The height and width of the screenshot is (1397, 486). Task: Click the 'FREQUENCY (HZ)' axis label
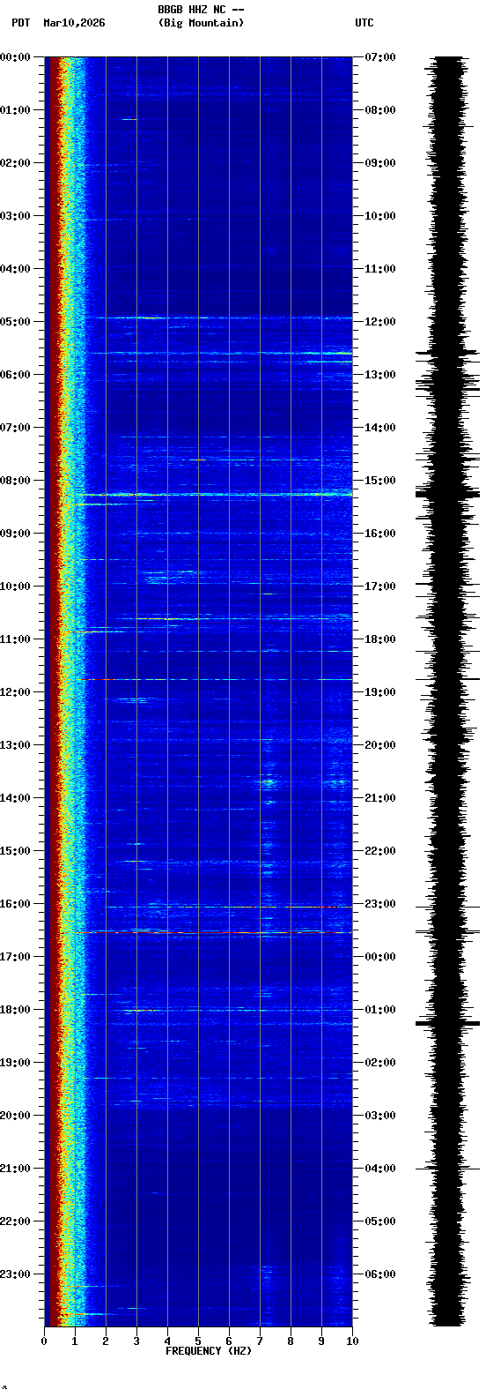coord(209,1351)
